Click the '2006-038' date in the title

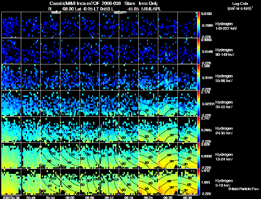pos(111,4)
